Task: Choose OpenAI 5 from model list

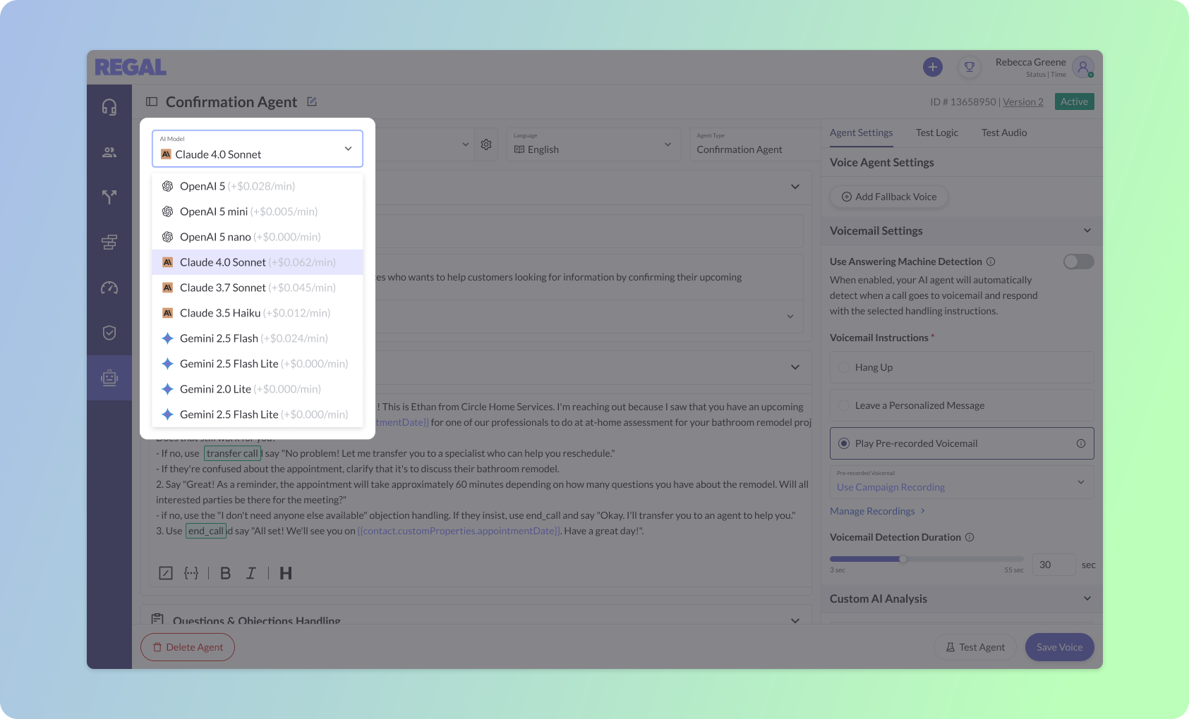Action: 258,186
